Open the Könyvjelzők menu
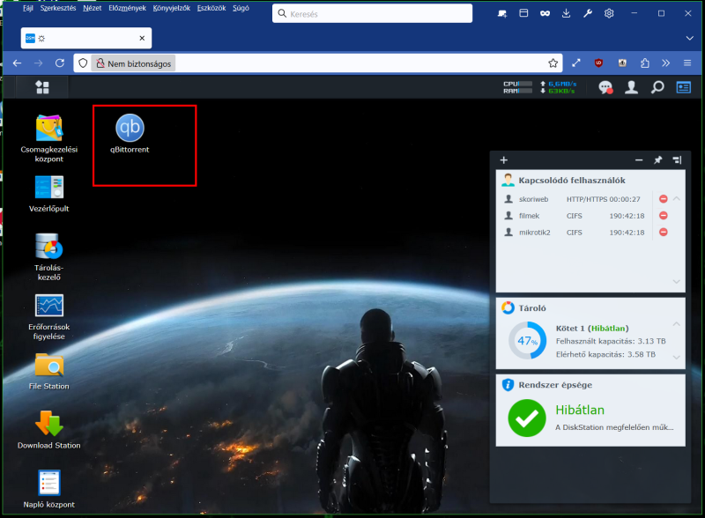Viewport: 705px width, 518px height. (172, 8)
